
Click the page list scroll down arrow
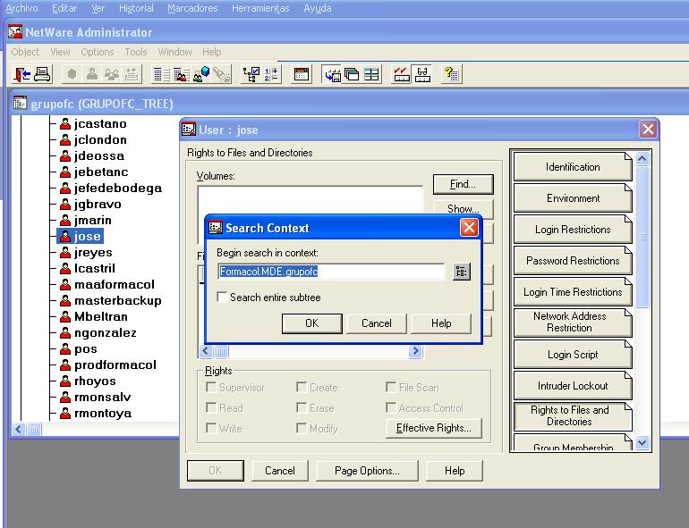(x=642, y=443)
